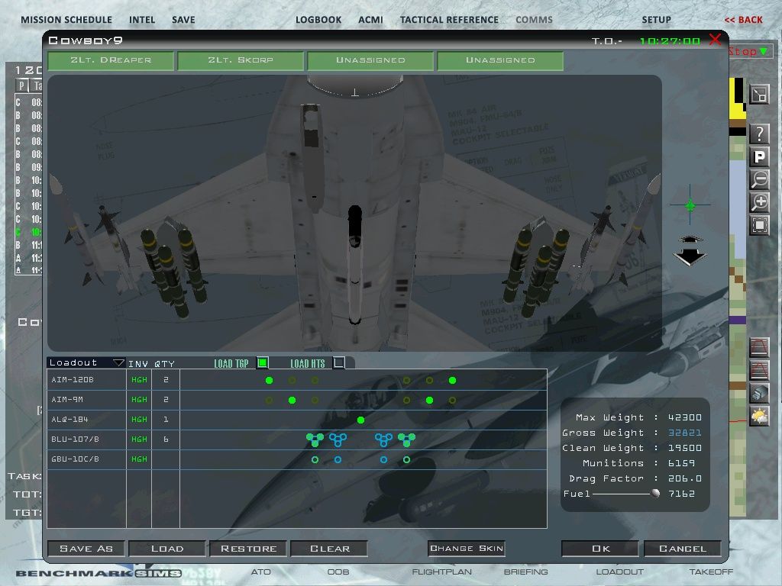Click the fit-to-frame map icon
Screen dimensions: 782x586
(x=760, y=225)
